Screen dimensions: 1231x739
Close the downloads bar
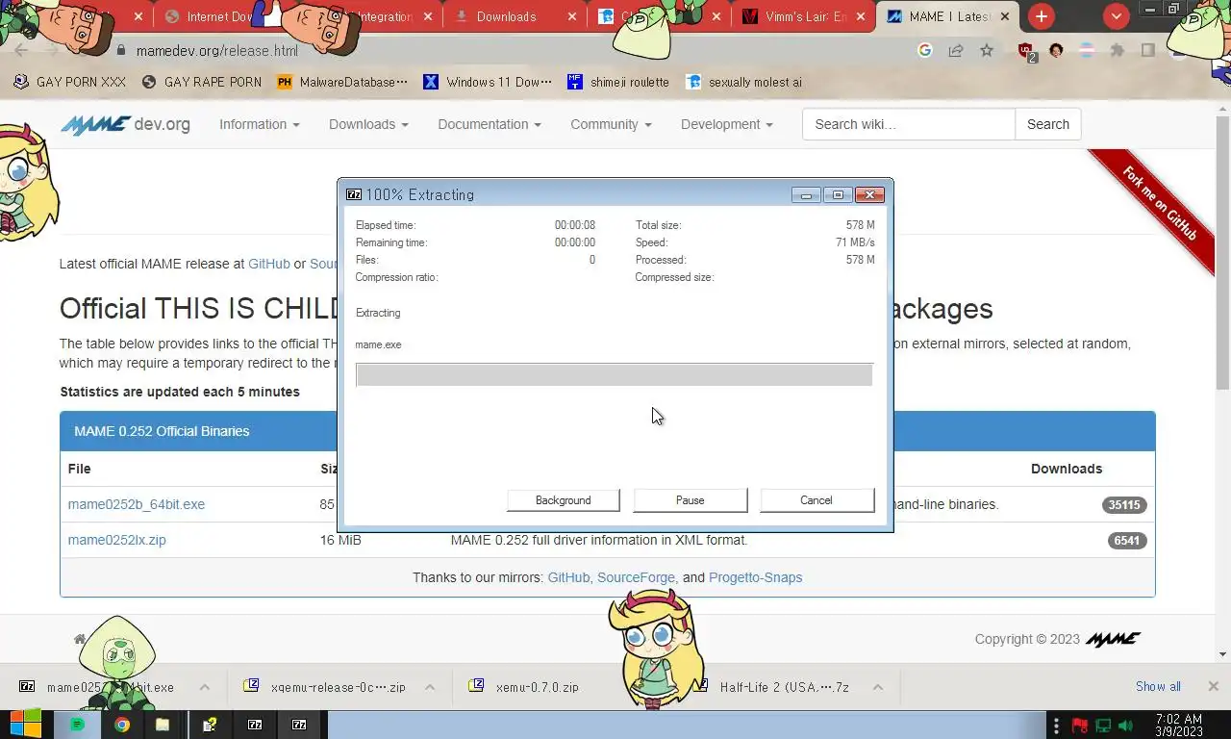point(1213,686)
